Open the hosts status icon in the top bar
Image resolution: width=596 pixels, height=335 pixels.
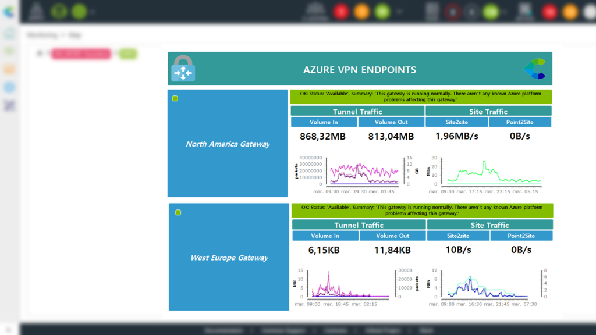click(x=315, y=12)
